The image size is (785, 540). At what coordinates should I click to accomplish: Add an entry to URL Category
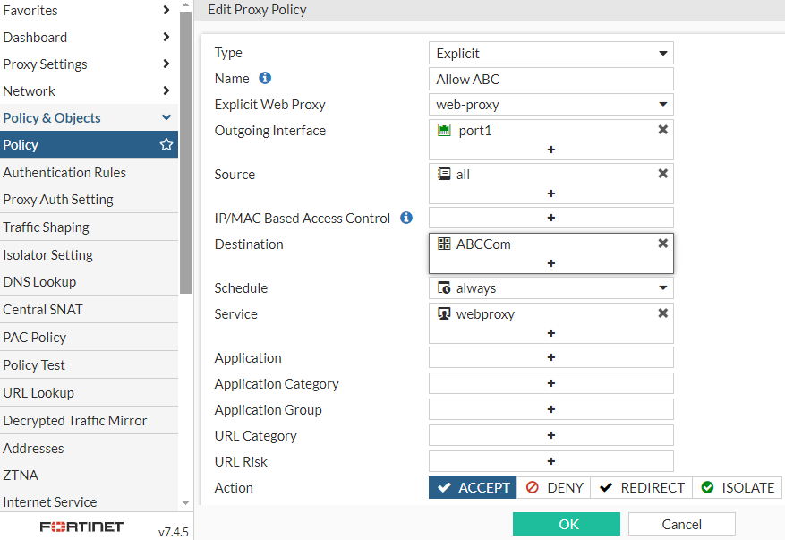tap(550, 435)
